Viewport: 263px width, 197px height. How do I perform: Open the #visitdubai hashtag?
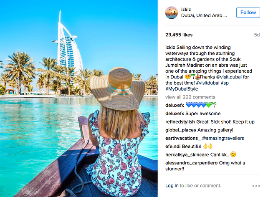pyautogui.click(x=207, y=83)
